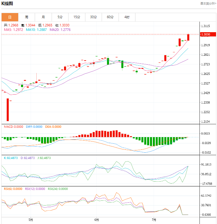Click the 1.2330 price axis label

(206, 102)
